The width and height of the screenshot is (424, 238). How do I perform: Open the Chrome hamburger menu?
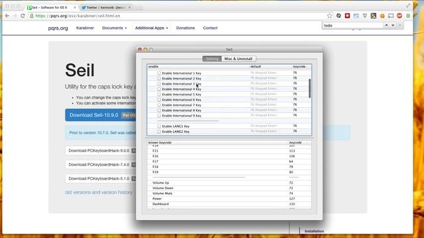point(408,16)
